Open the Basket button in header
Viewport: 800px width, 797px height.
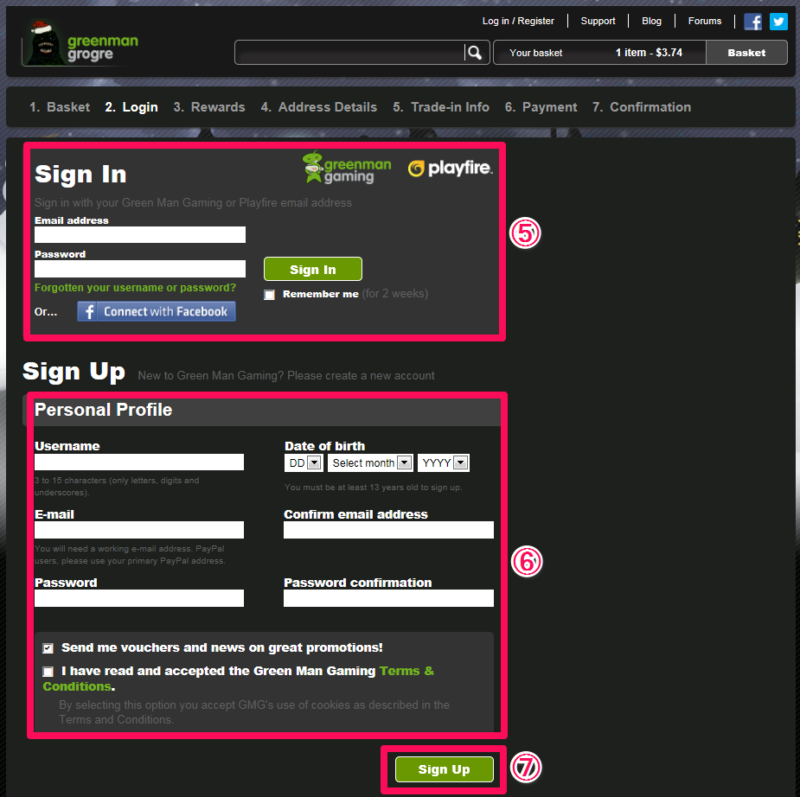pyautogui.click(x=746, y=53)
